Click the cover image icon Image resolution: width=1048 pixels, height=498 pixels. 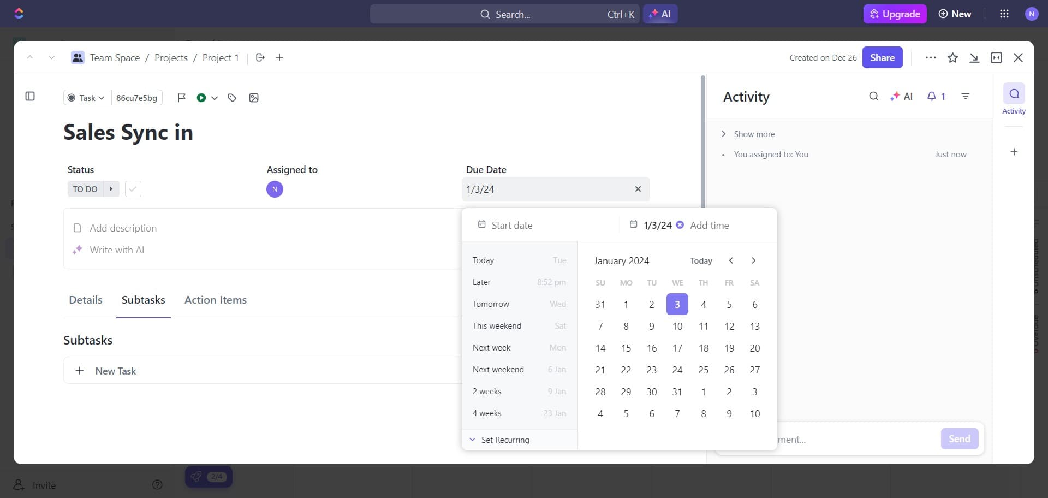(x=254, y=98)
